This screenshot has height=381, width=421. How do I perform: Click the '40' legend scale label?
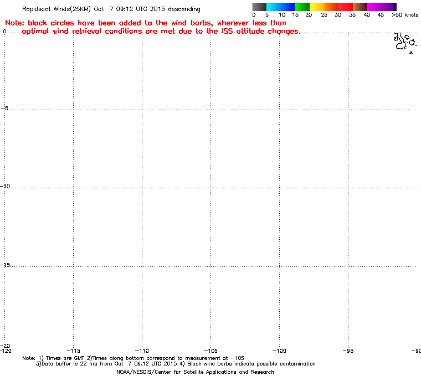click(x=367, y=15)
